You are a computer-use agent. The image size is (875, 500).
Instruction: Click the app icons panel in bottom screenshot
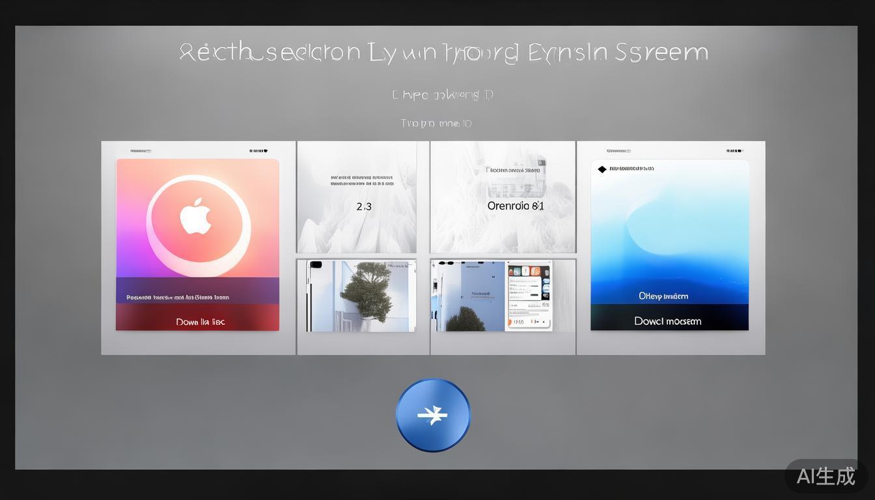[529, 296]
